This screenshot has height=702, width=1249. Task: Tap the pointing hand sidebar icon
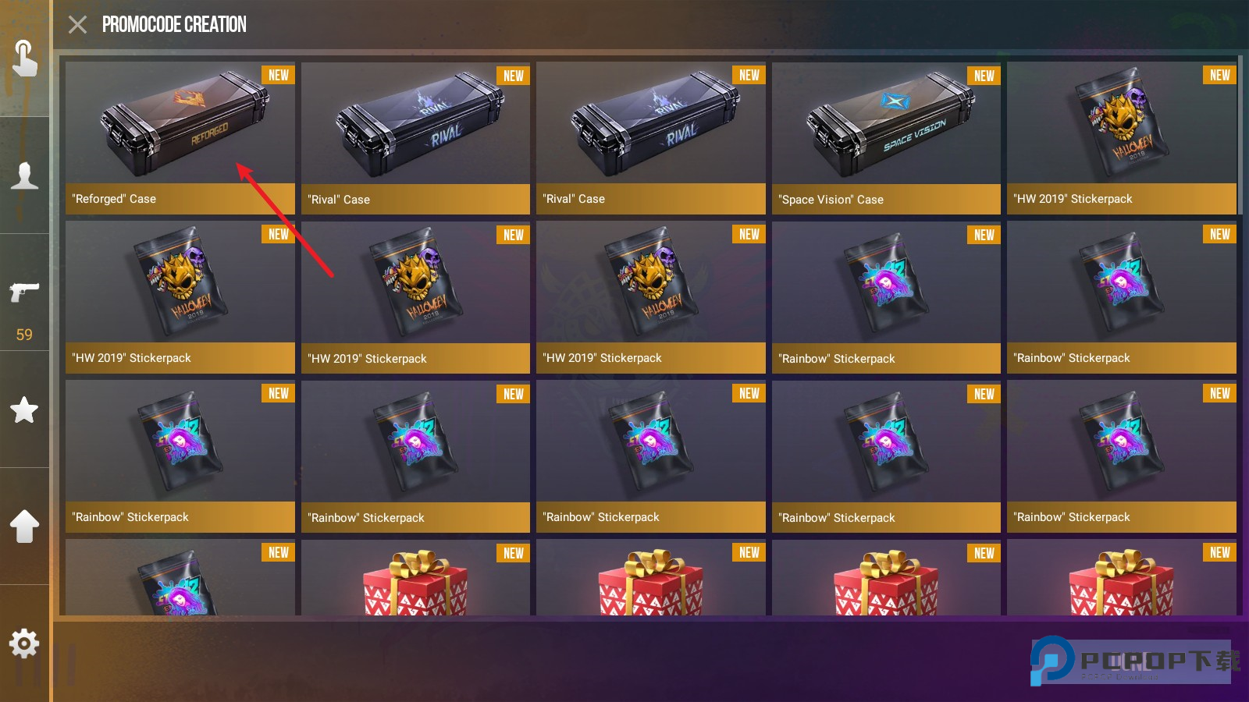click(x=24, y=58)
